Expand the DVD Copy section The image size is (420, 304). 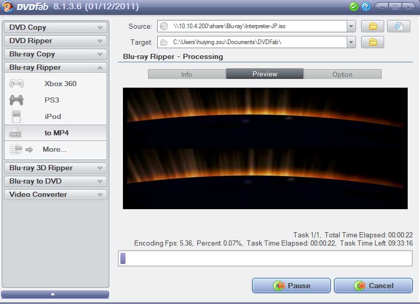[x=55, y=27]
